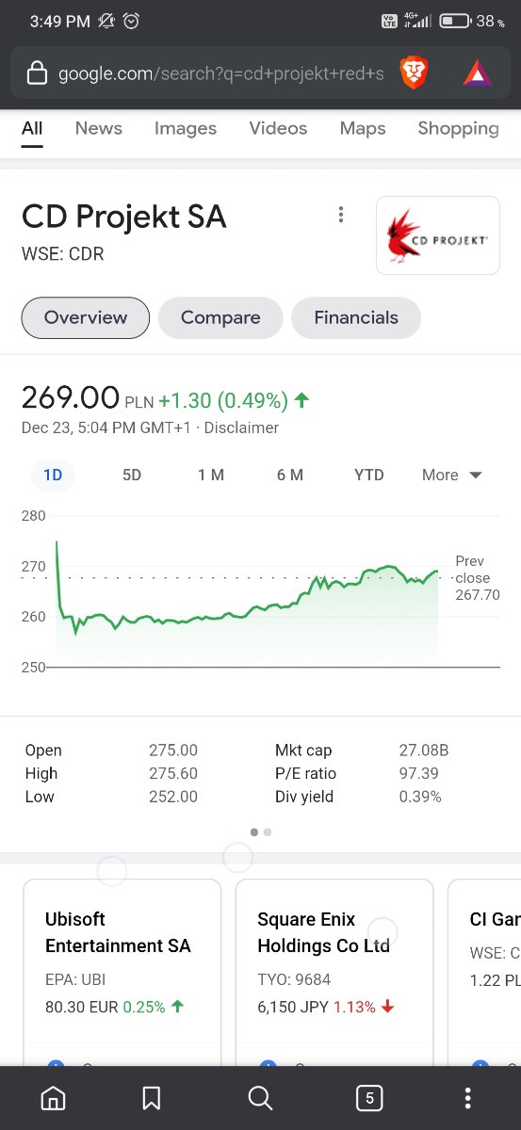
Task: Tap the search magnifier in bottom bar
Action: tap(260, 1098)
